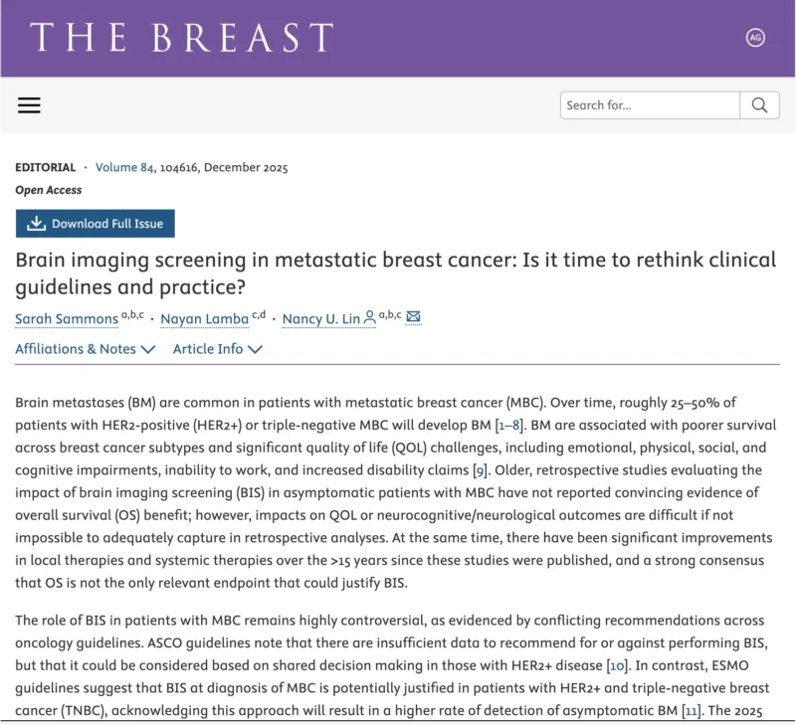Image resolution: width=796 pixels, height=725 pixels.
Task: Download Full Issue button
Action: click(95, 223)
